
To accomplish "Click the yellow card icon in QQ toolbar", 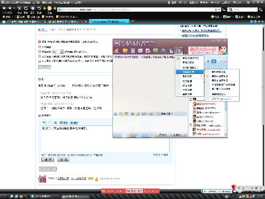I will click(125, 51).
